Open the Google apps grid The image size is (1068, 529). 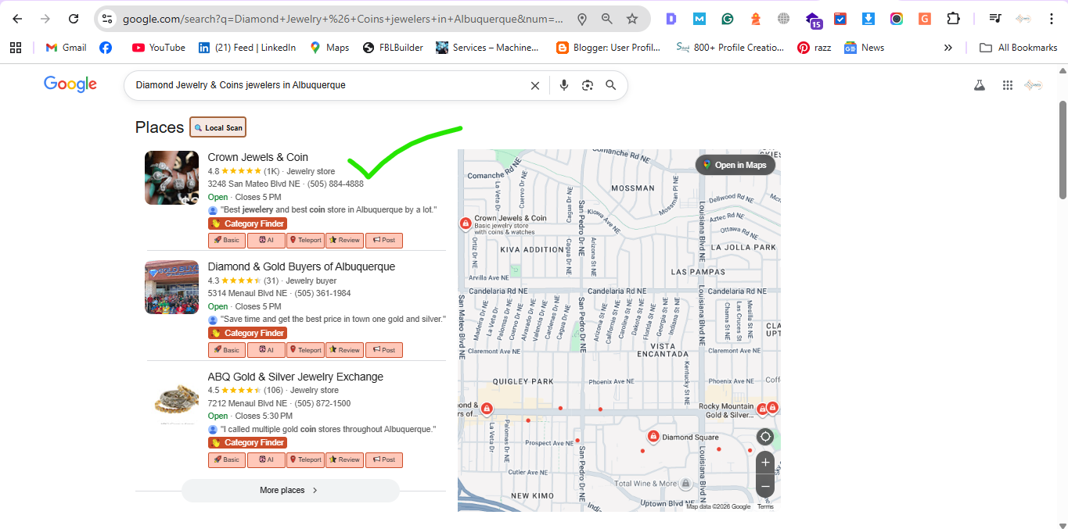[x=1008, y=85]
